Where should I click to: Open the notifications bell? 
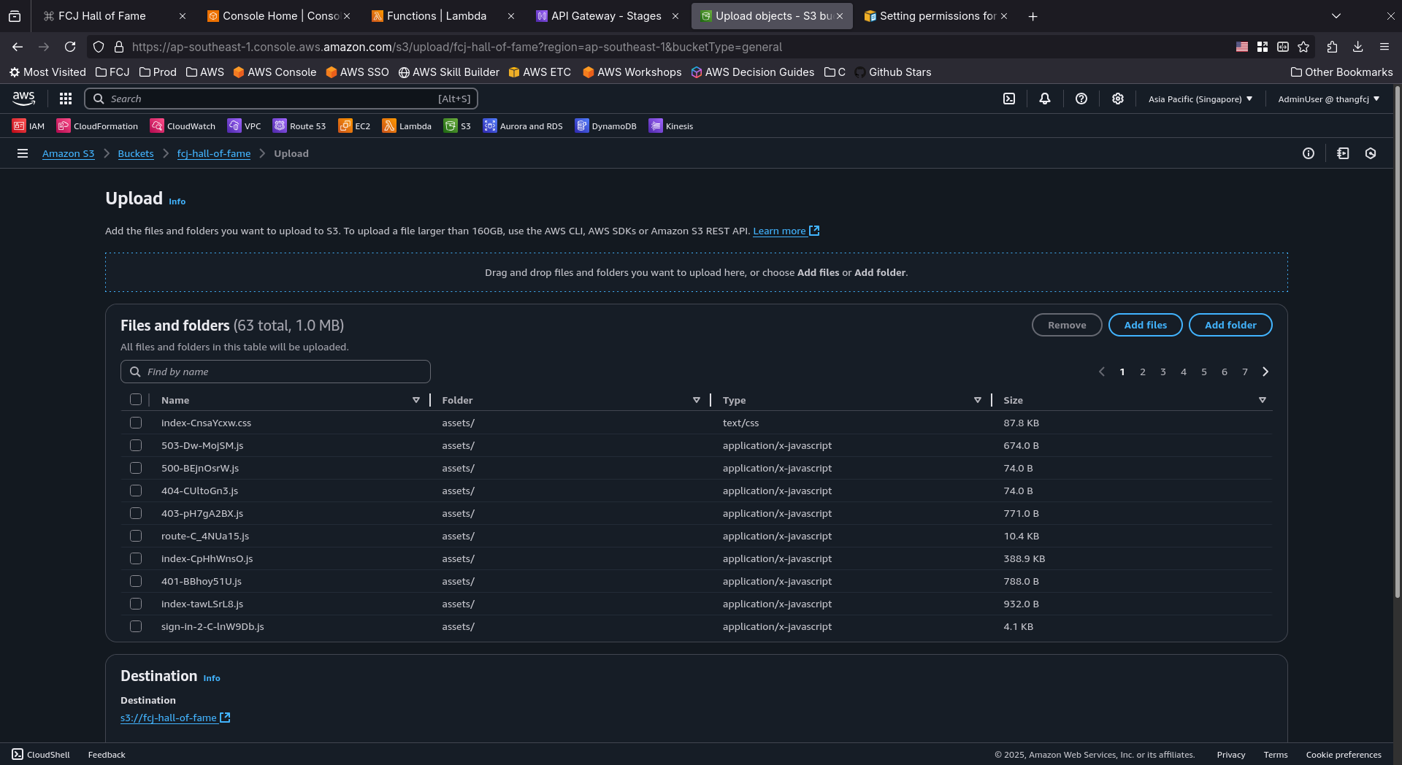1045,99
